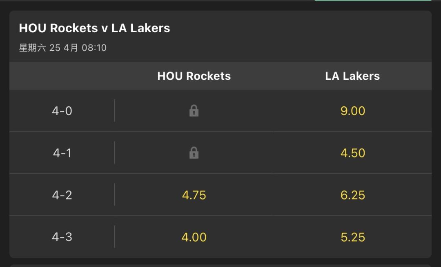The width and height of the screenshot is (441, 267).
Task: Choose Rockets 4-3 odds of 4.00
Action: pos(194,237)
